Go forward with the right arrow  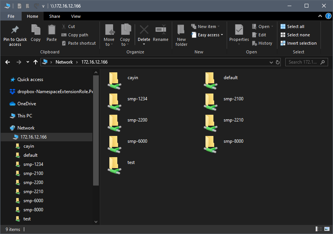pyautogui.click(x=19, y=62)
